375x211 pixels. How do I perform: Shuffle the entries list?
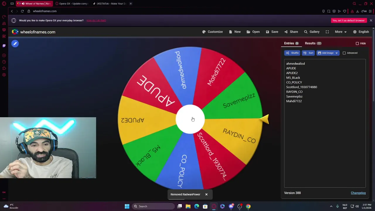tap(292, 53)
